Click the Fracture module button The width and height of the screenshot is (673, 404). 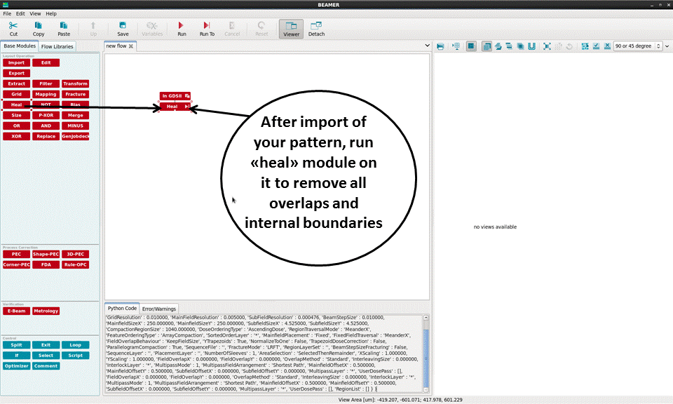(75, 94)
